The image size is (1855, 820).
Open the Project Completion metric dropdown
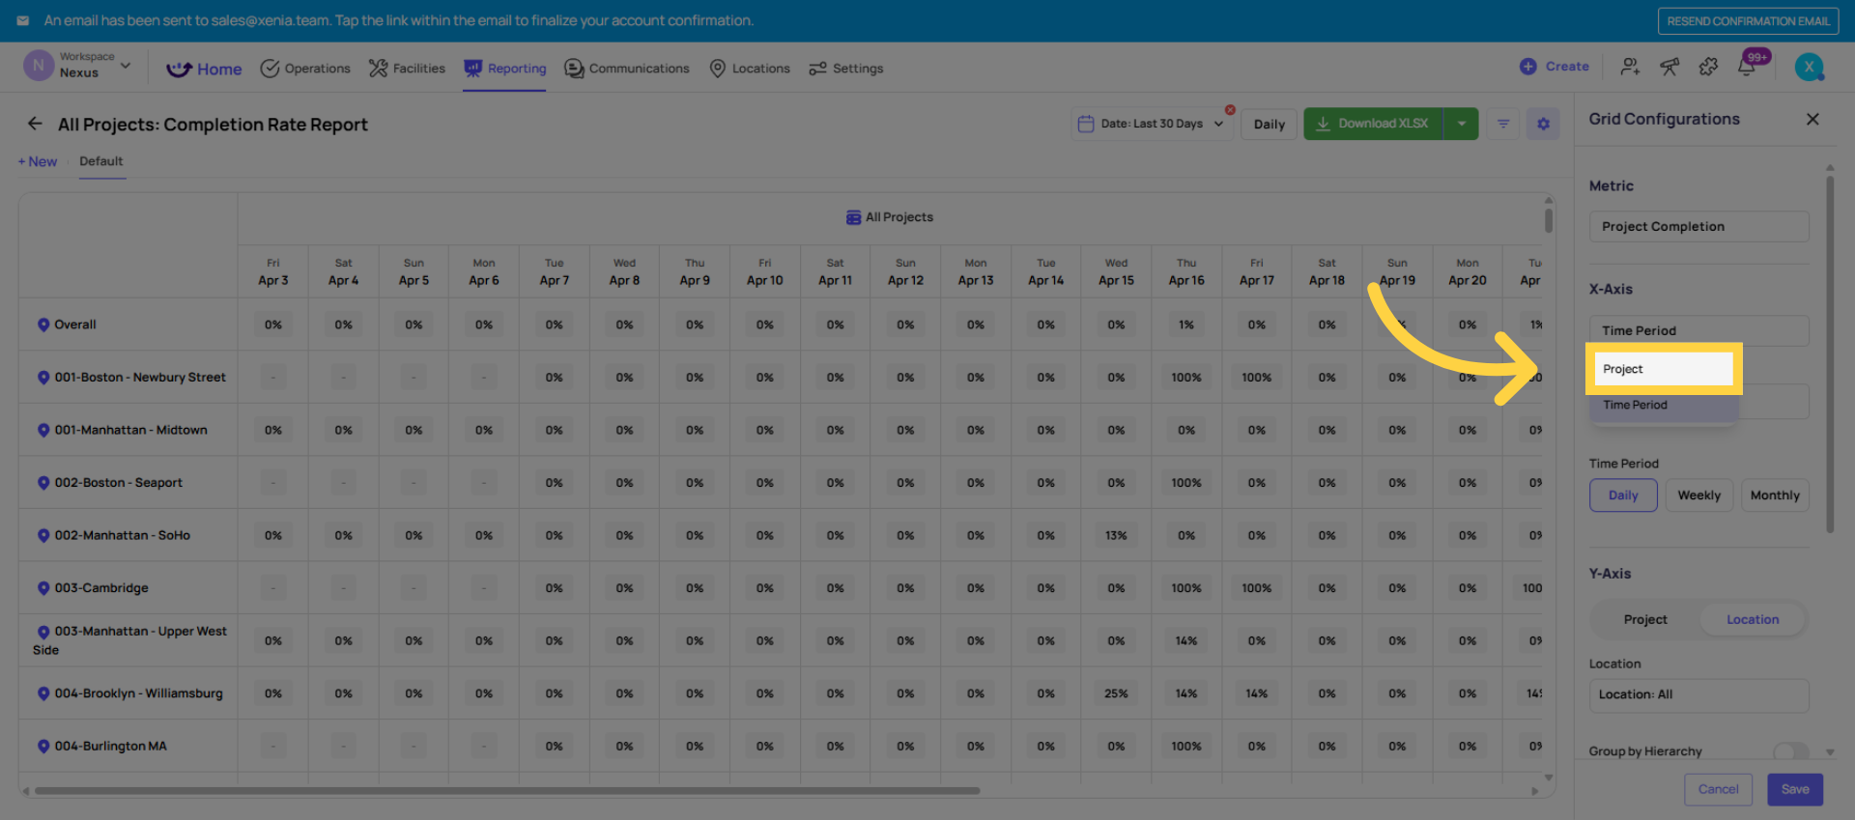(x=1698, y=227)
